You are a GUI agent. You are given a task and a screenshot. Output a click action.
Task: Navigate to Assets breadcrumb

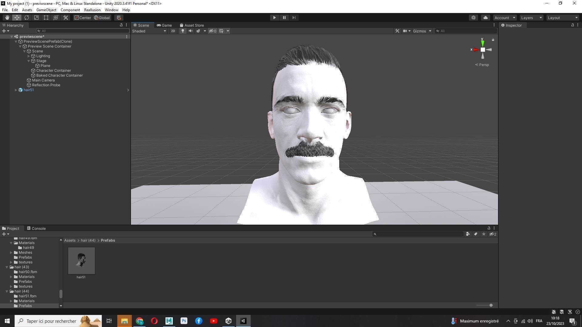(x=70, y=240)
